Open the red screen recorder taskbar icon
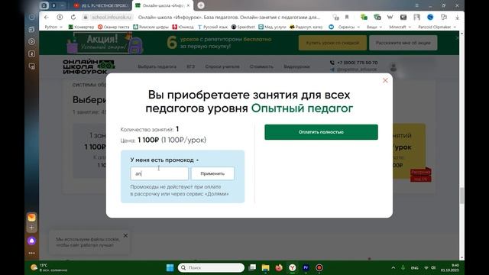The width and height of the screenshot is (489, 275). 319,267
